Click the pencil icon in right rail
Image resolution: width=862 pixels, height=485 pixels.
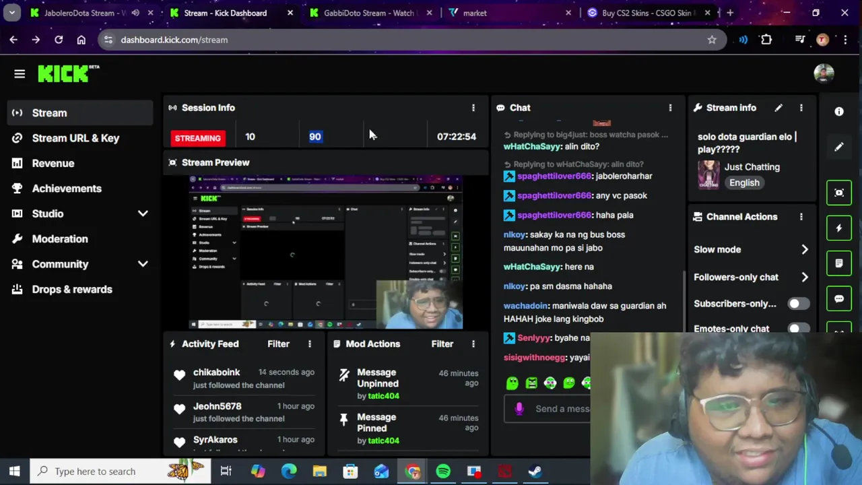click(839, 147)
